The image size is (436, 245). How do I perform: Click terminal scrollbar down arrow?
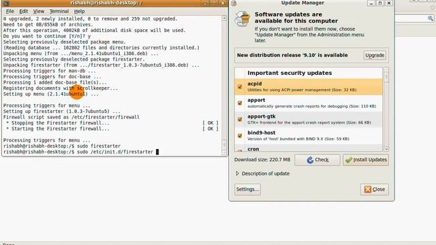click(224, 152)
